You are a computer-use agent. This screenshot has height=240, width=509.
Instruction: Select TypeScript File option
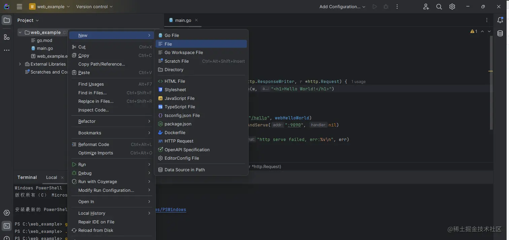(x=201, y=107)
